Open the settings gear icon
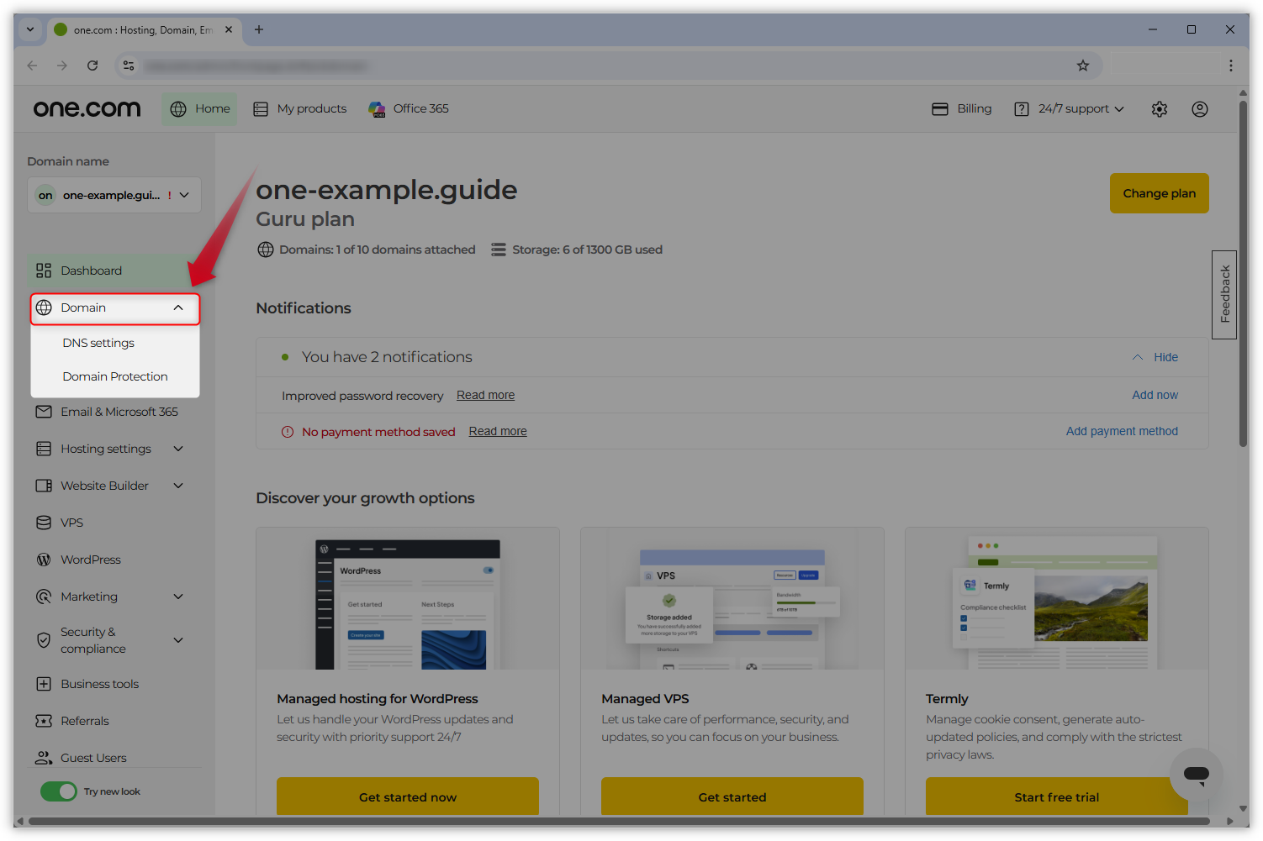This screenshot has width=1263, height=841. [x=1160, y=109]
